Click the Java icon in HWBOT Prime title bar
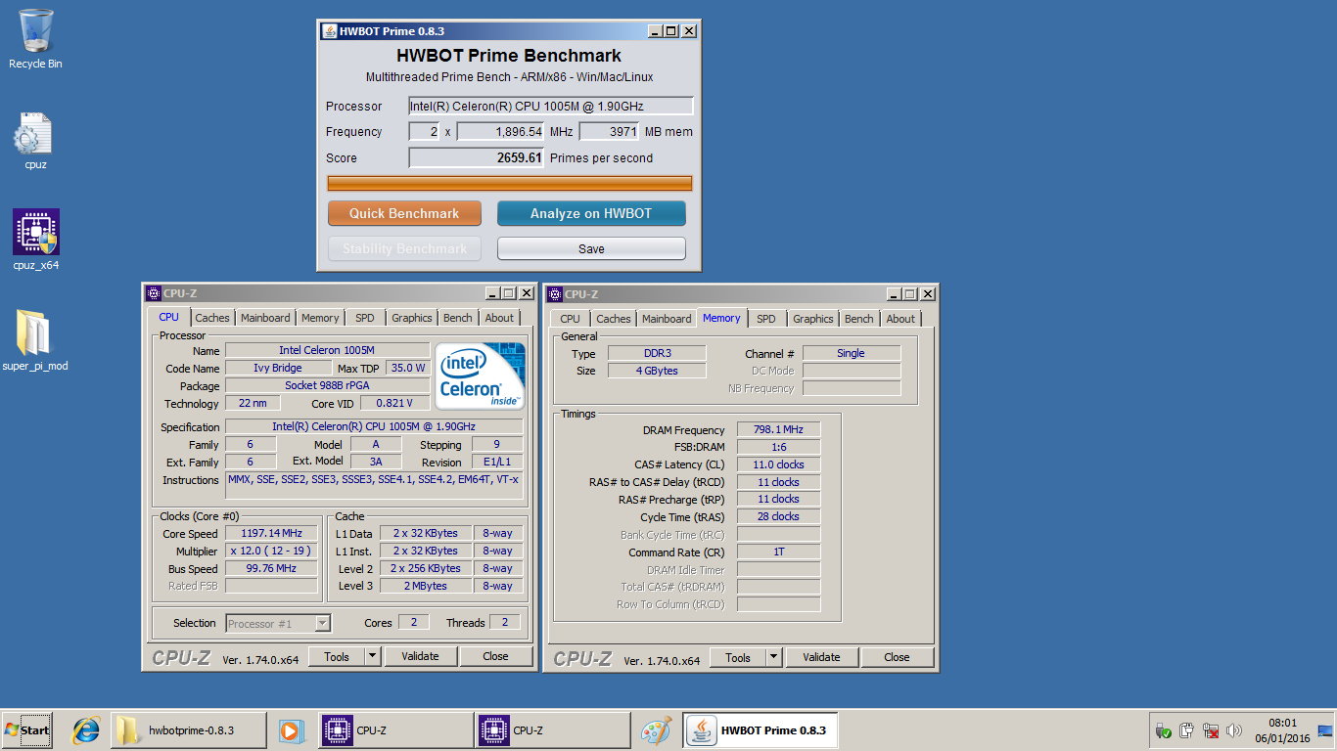Image resolution: width=1337 pixels, height=751 pixels. pos(330,31)
